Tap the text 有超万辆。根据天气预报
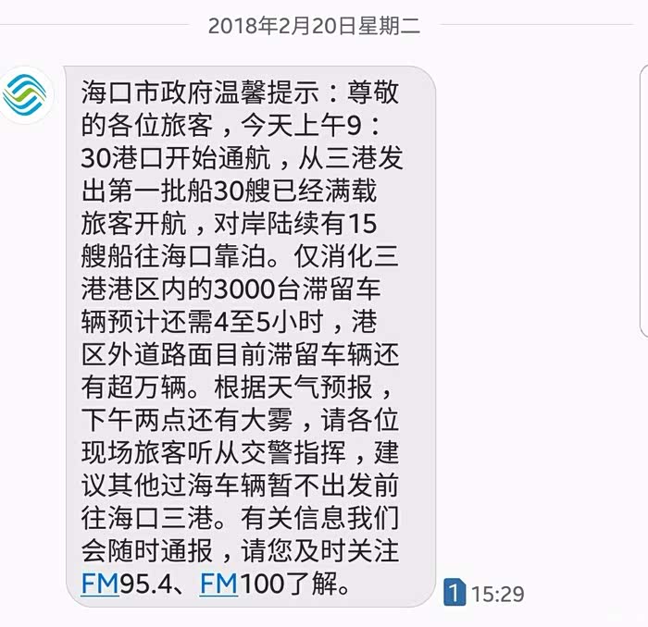The width and height of the screenshot is (648, 627). click(227, 387)
